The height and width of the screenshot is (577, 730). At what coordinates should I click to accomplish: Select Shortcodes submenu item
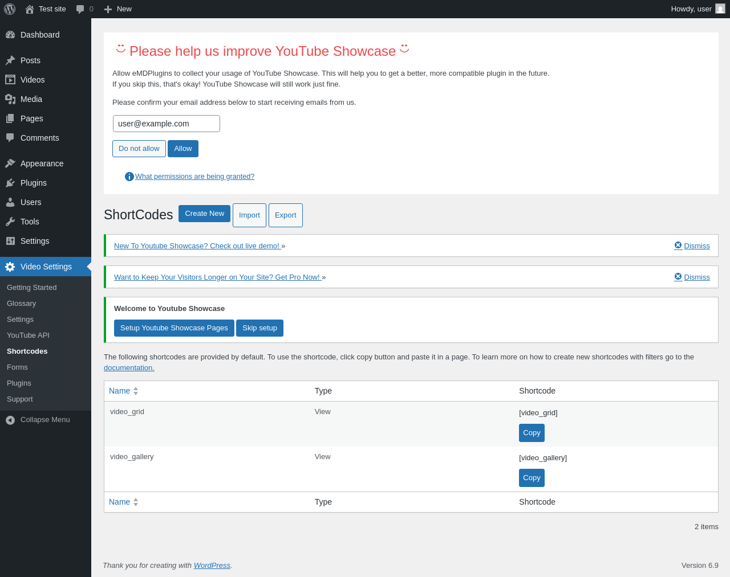click(27, 351)
